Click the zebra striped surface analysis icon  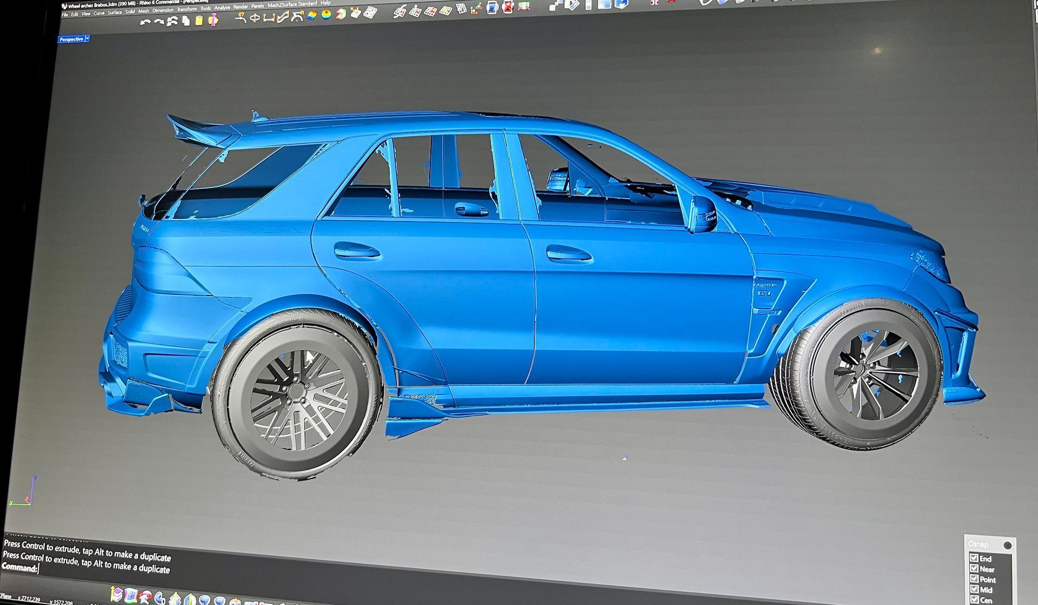pyautogui.click(x=312, y=15)
